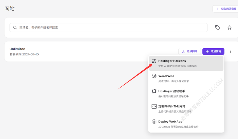Click the Hostinger 建站助手 icon

(x=154, y=91)
